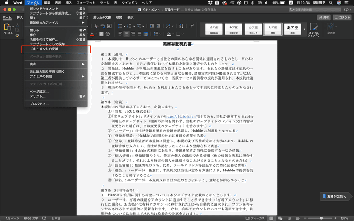Open the Dropbox menu bar icon
Screen dimensions: 354x221
pyautogui.click(x=210, y=3)
